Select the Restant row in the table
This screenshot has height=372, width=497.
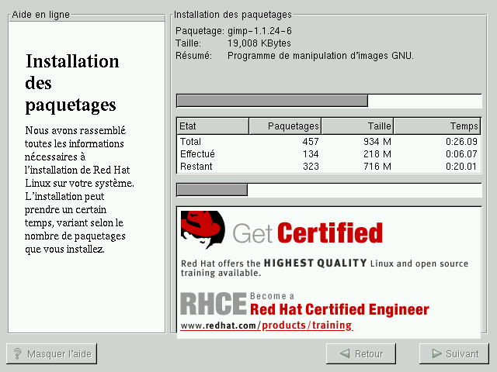328,166
